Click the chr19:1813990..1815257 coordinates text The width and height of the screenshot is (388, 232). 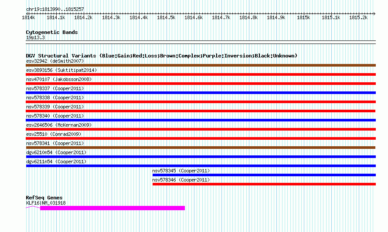[55, 10]
